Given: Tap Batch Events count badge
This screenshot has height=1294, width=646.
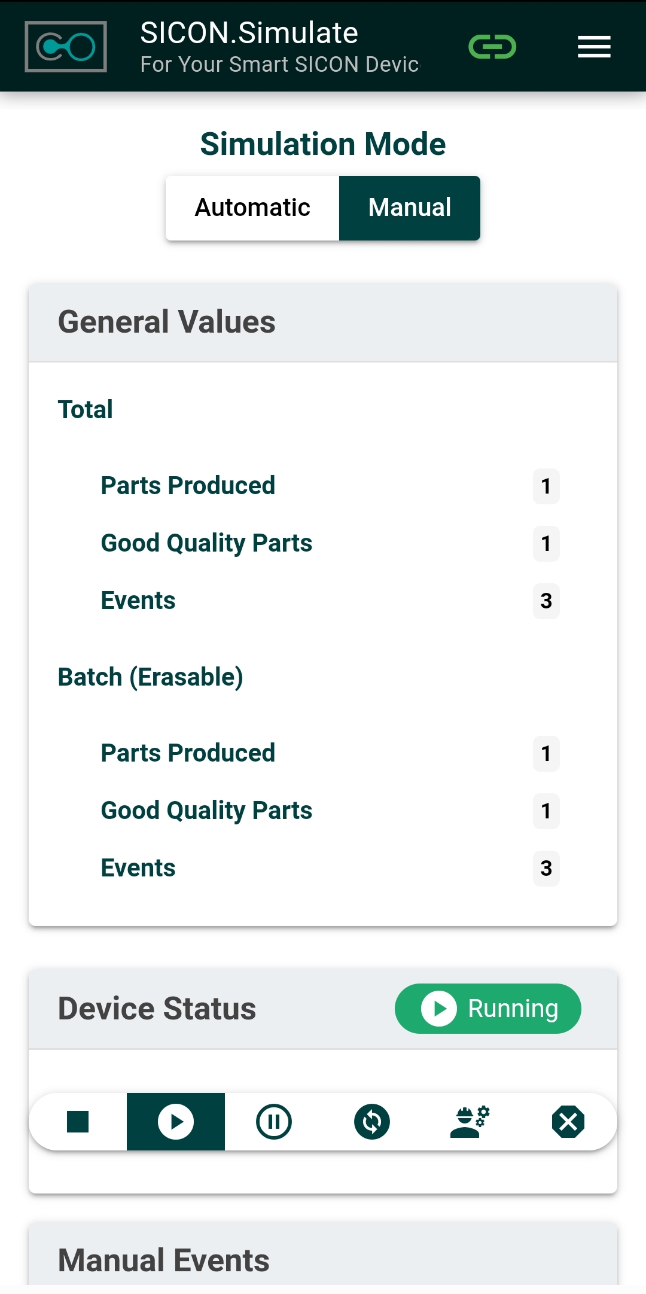Looking at the screenshot, I should pyautogui.click(x=546, y=869).
